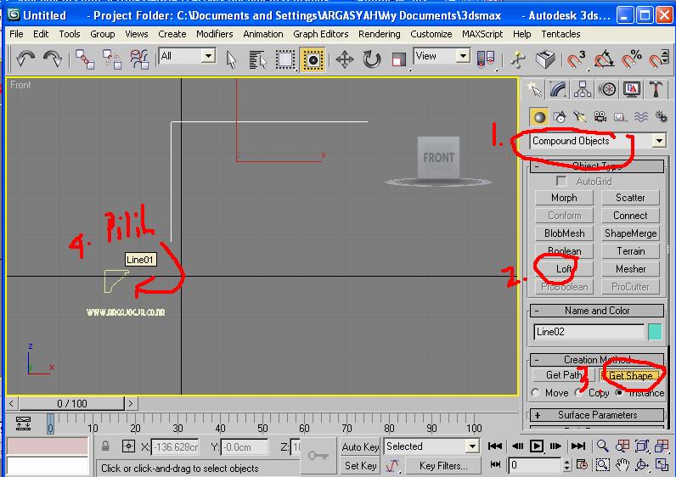676x477 pixels.
Task: Open the Hierarchy command panel tab
Action: pyautogui.click(x=583, y=90)
